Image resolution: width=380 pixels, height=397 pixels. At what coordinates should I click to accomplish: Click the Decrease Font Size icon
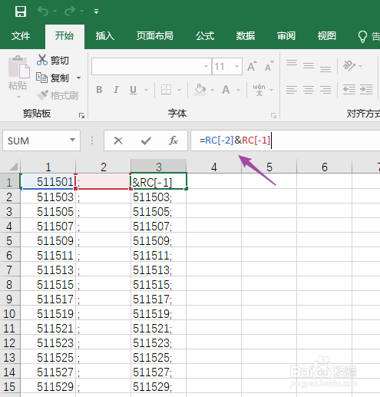click(x=269, y=66)
